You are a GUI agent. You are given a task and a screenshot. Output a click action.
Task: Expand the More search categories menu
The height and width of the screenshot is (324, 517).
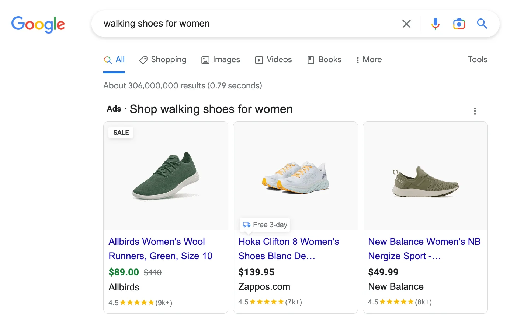[x=368, y=60]
